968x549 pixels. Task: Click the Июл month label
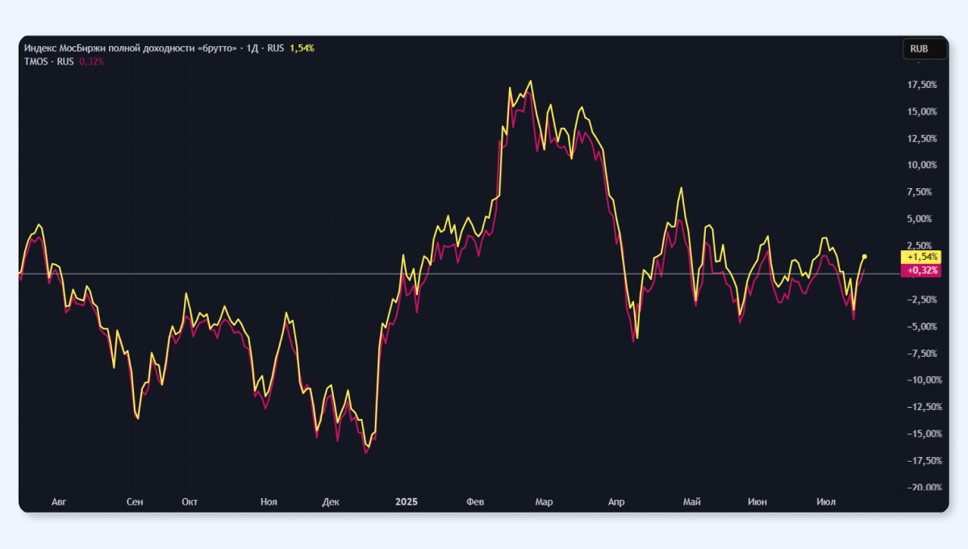point(825,502)
